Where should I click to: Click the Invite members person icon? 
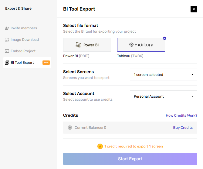pos(7,28)
